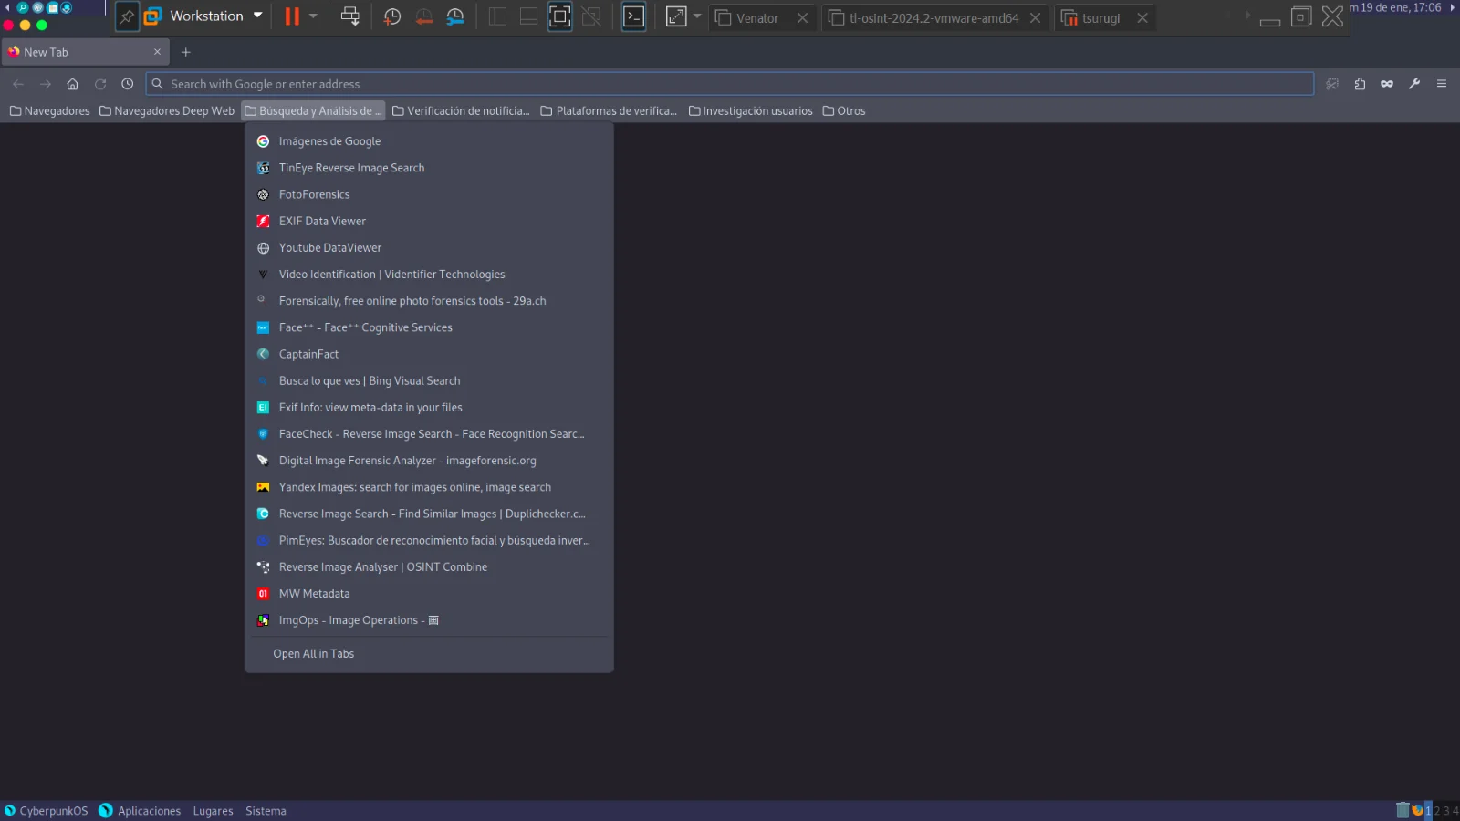
Task: Expand the power options arrow next to pause
Action: (314, 16)
